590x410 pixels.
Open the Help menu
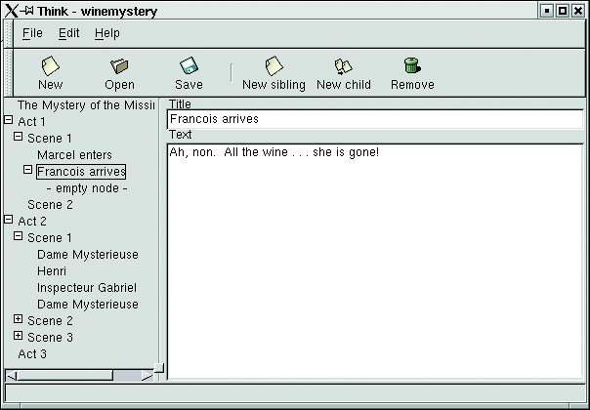107,33
